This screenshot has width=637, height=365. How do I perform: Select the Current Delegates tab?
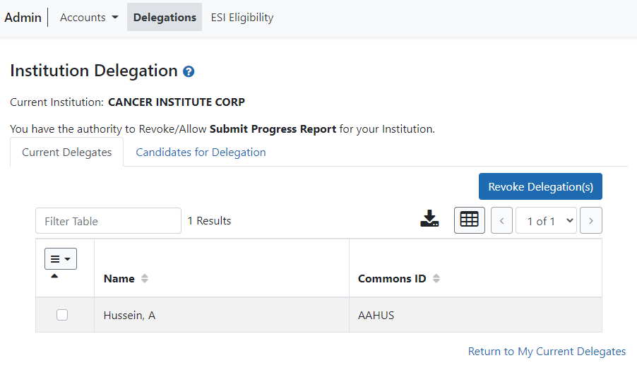tap(66, 152)
